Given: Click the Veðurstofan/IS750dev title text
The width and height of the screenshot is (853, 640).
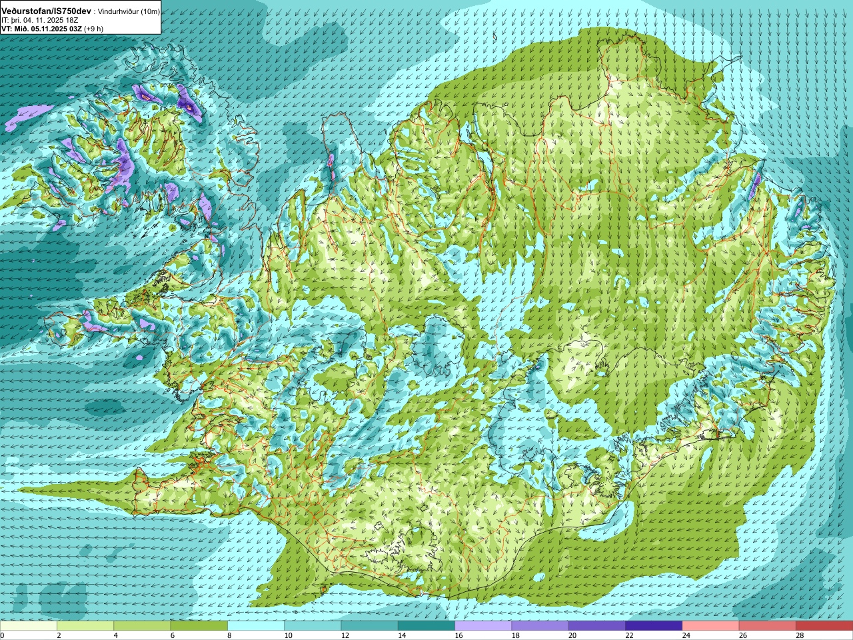Looking at the screenshot, I should 47,11.
